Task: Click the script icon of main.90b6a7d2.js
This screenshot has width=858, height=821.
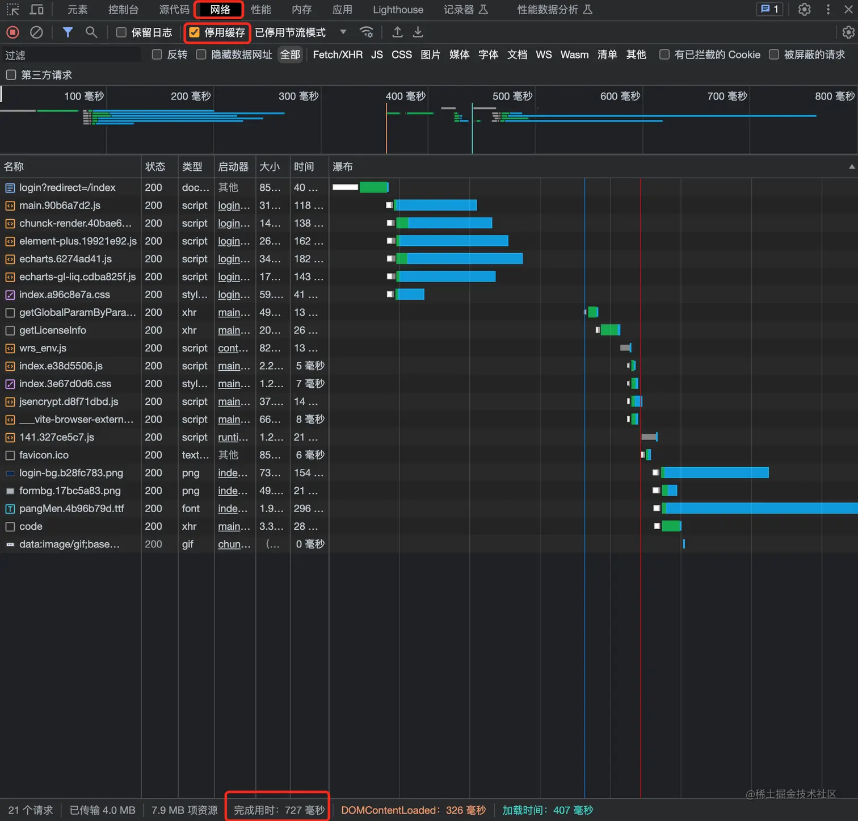Action: tap(10, 206)
